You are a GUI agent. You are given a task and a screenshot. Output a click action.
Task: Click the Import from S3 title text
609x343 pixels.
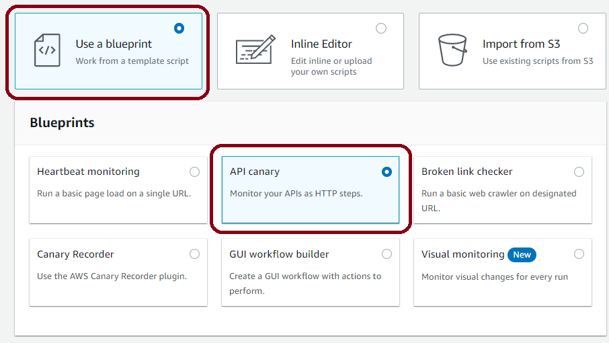click(x=521, y=44)
